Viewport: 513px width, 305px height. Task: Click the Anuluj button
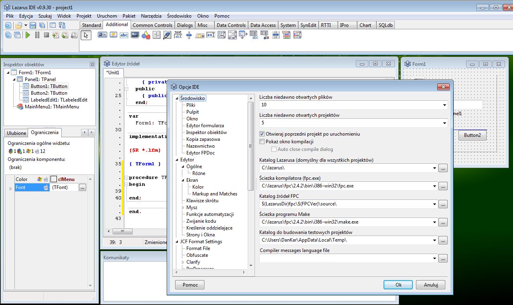click(431, 285)
